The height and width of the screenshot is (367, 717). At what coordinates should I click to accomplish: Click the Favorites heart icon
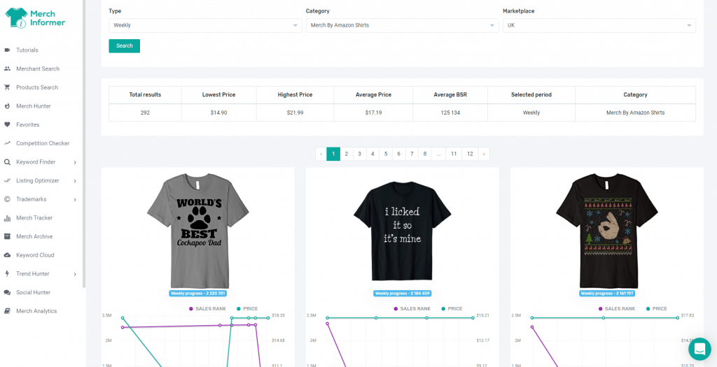coord(7,124)
